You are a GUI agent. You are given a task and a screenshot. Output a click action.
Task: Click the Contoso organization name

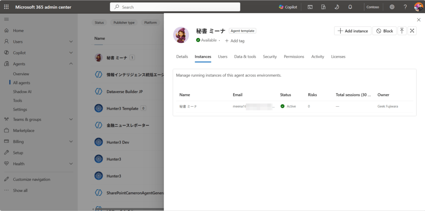pos(373,7)
